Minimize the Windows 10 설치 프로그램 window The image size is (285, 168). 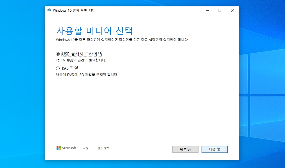(207, 10)
